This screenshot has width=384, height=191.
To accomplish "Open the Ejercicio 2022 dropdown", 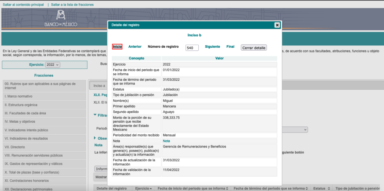I will point(52,65).
